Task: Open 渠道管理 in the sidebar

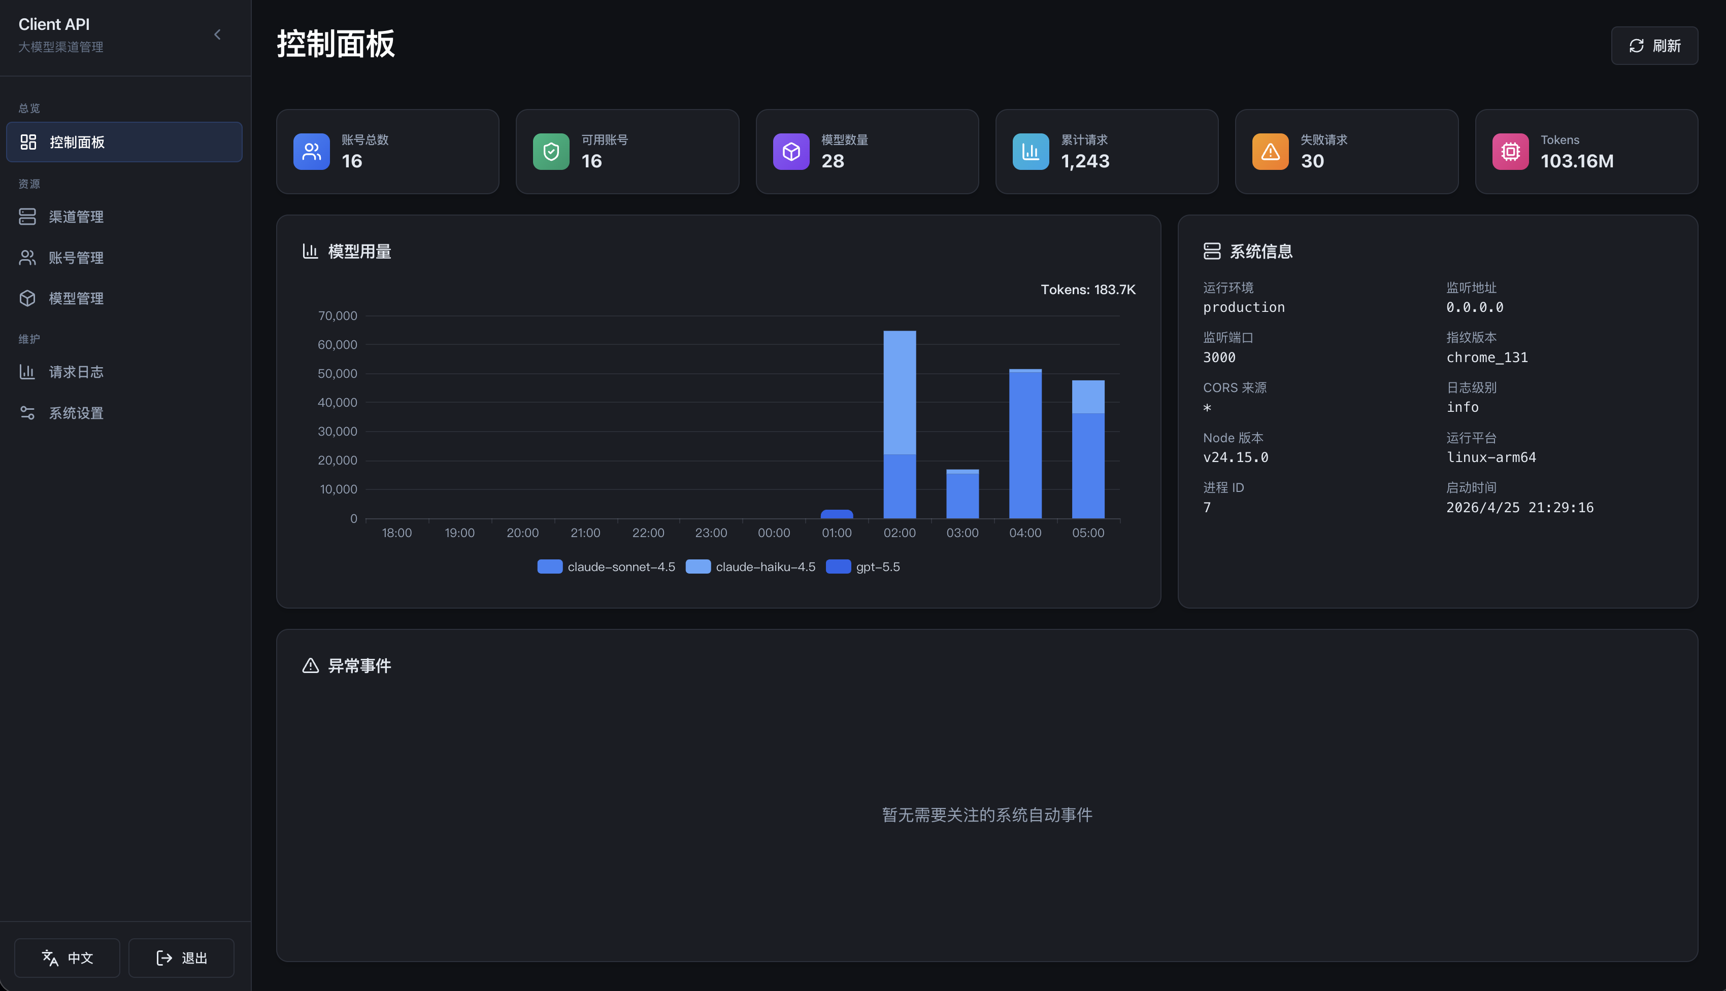Action: pos(124,217)
